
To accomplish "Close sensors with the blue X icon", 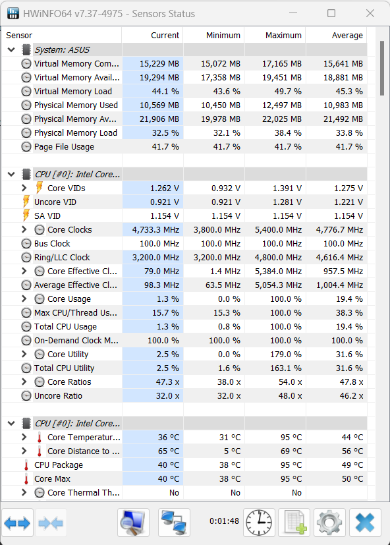I will pos(365,523).
